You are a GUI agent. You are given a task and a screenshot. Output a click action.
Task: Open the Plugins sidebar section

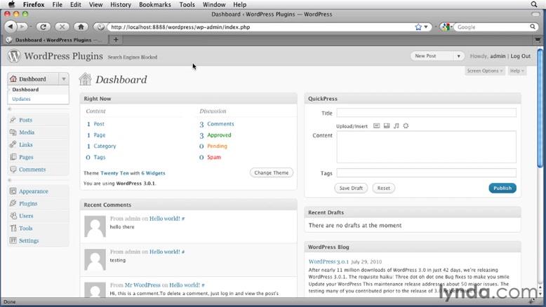click(x=28, y=203)
